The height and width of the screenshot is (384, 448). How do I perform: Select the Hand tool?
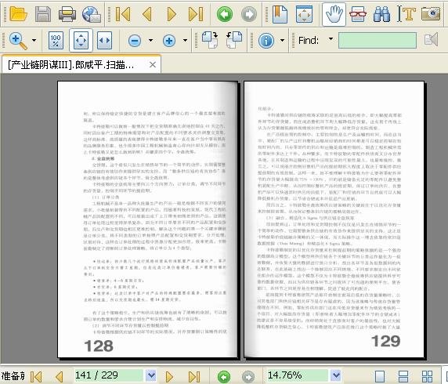point(334,14)
